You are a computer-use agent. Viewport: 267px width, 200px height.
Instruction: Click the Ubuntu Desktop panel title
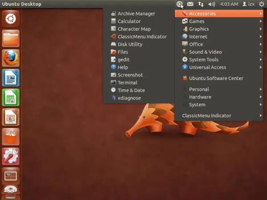(x=22, y=4)
